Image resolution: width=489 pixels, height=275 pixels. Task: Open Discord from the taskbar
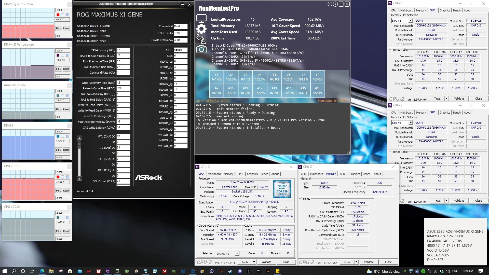240,271
